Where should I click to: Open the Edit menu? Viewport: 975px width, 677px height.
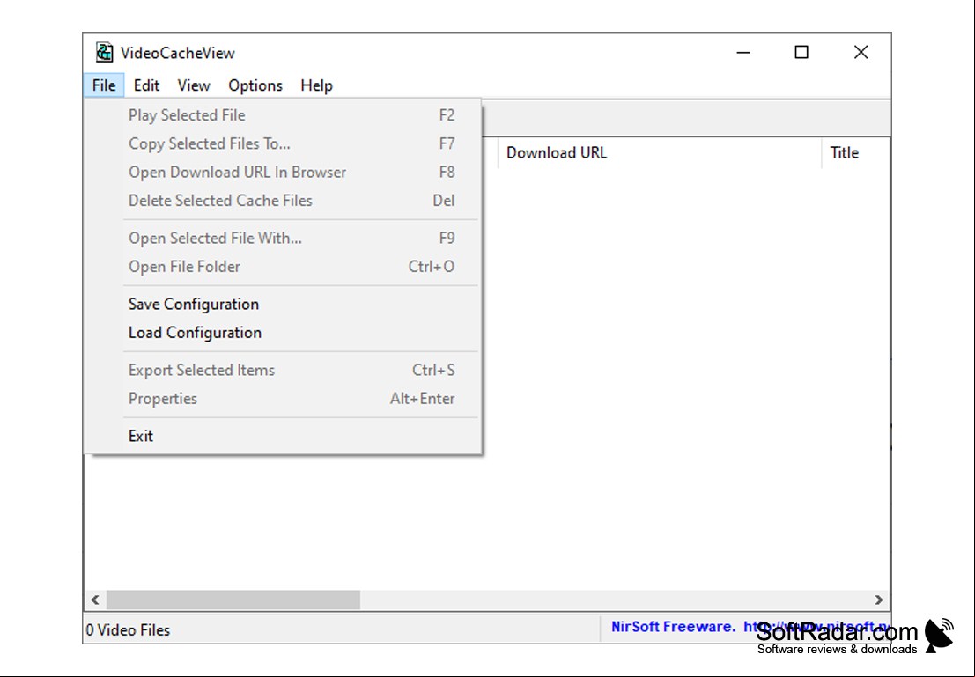[146, 85]
